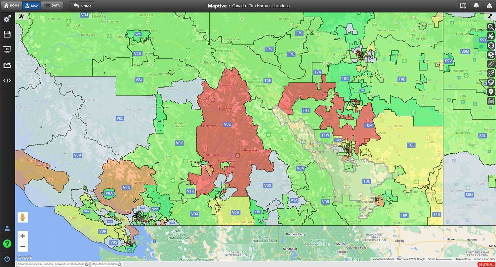The height and width of the screenshot is (267, 496).
Task: Switch to the DATA tab
Action: point(52,5)
